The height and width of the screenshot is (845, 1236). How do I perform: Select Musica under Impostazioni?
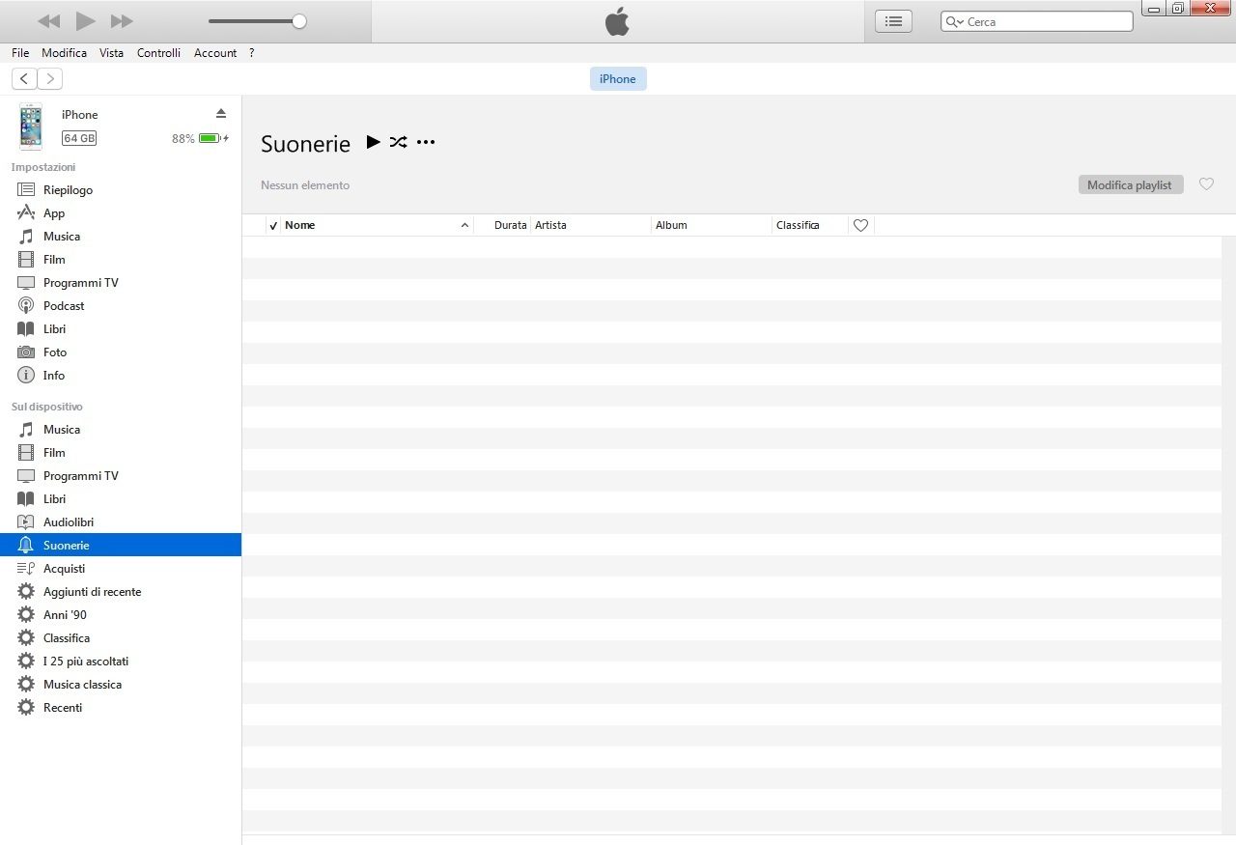click(121, 237)
